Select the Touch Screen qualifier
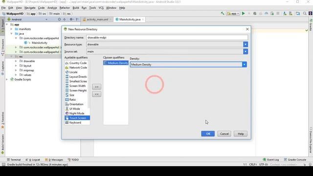 77,118
